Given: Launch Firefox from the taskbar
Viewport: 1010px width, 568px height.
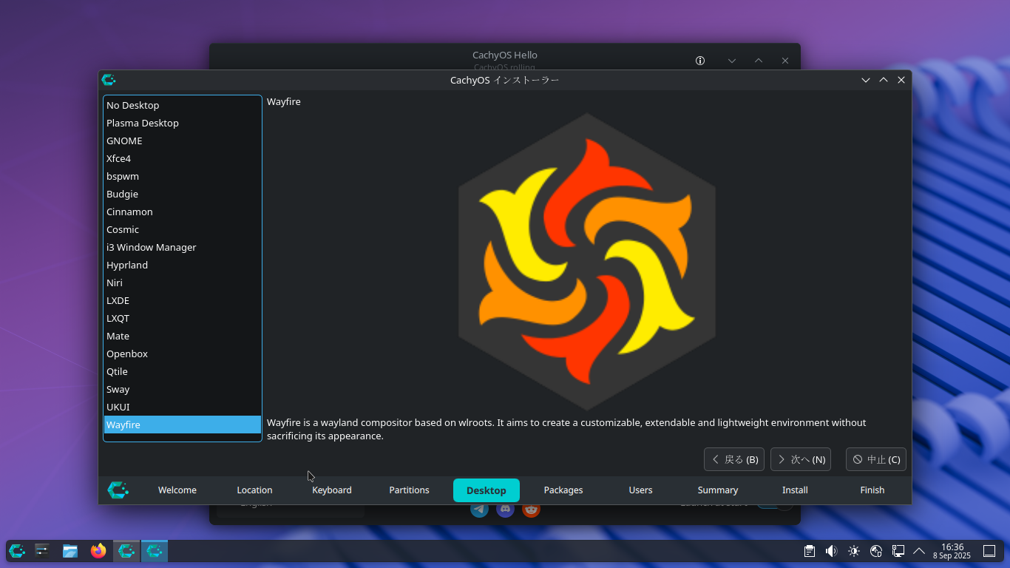Looking at the screenshot, I should (98, 551).
